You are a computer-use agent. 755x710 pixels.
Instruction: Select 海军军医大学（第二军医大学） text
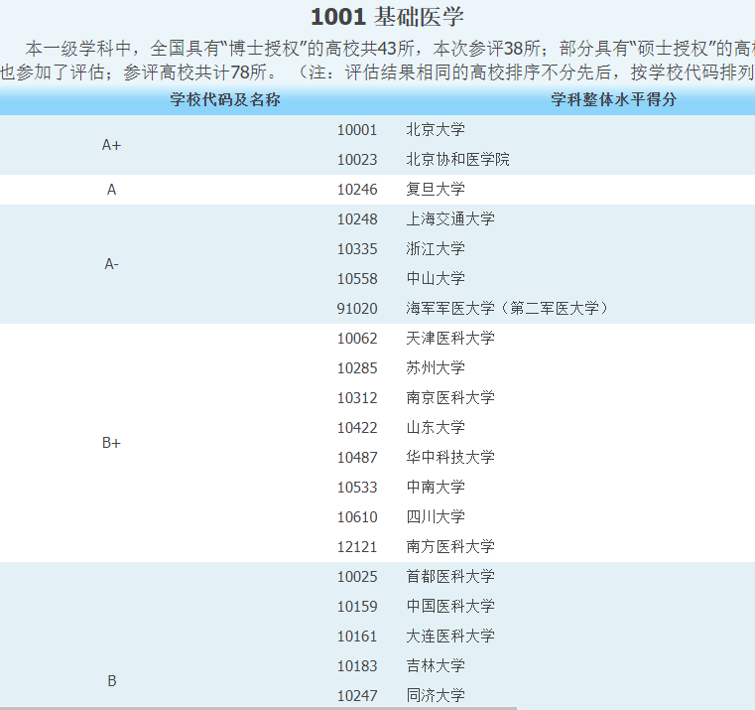coord(507,309)
